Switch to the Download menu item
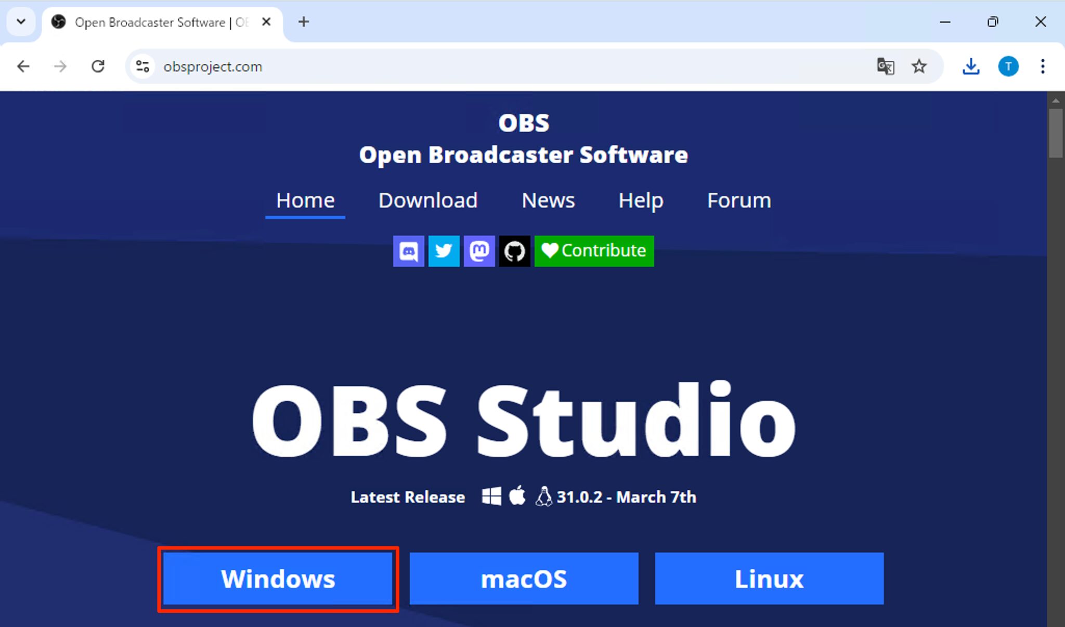The width and height of the screenshot is (1065, 627). (427, 200)
